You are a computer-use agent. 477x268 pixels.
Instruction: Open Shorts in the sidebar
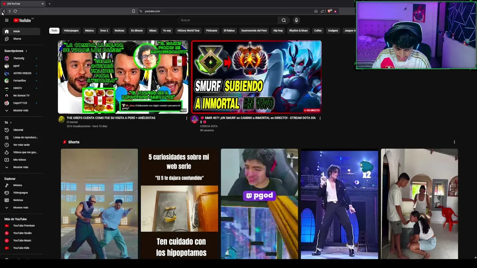pos(21,39)
